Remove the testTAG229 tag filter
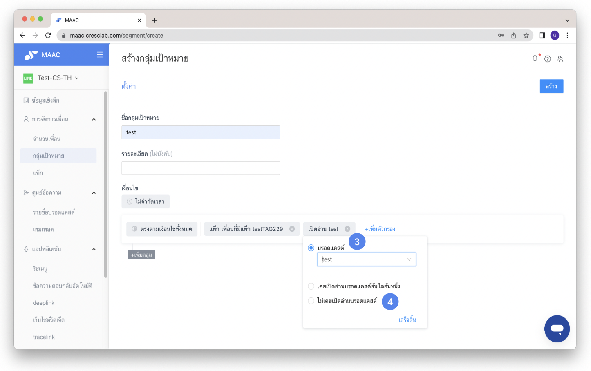Image resolution: width=591 pixels, height=371 pixels. 292,229
